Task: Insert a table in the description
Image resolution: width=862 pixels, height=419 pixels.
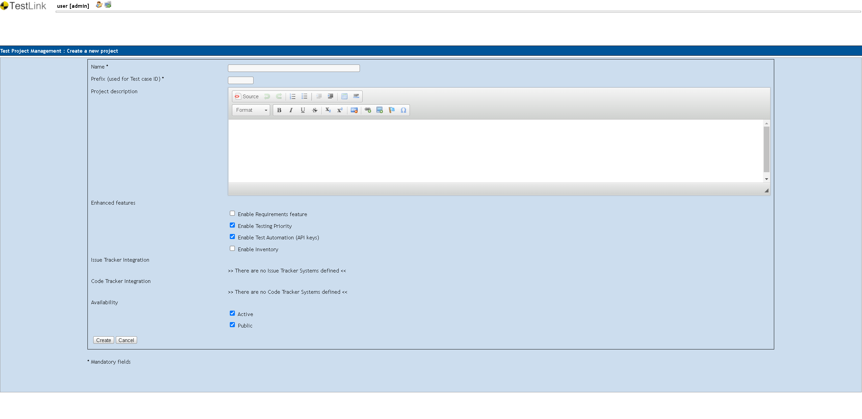Action: click(344, 97)
